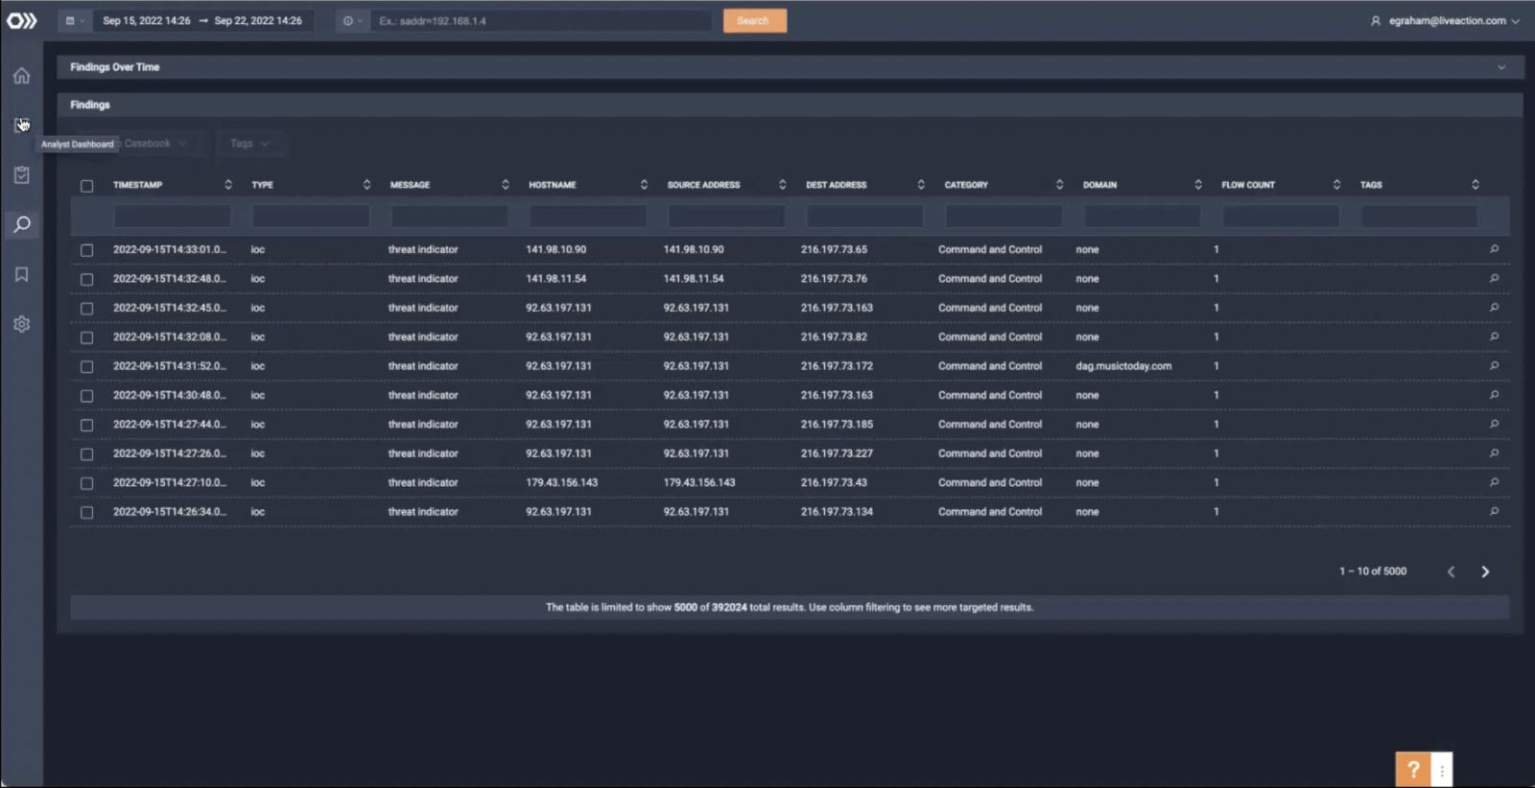The height and width of the screenshot is (788, 1535).
Task: Sort by the Category column arrows
Action: [1059, 184]
